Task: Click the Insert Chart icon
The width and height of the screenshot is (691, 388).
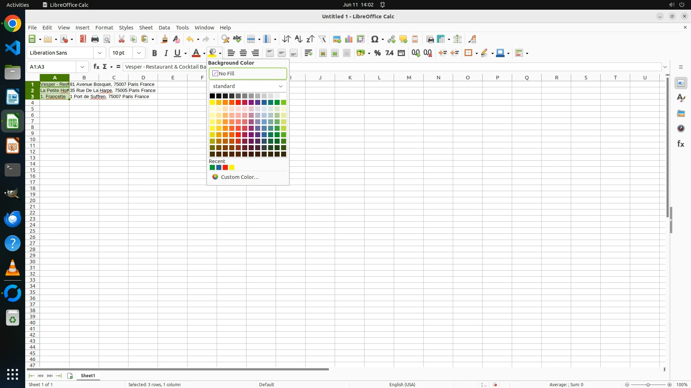Action: coord(349,39)
